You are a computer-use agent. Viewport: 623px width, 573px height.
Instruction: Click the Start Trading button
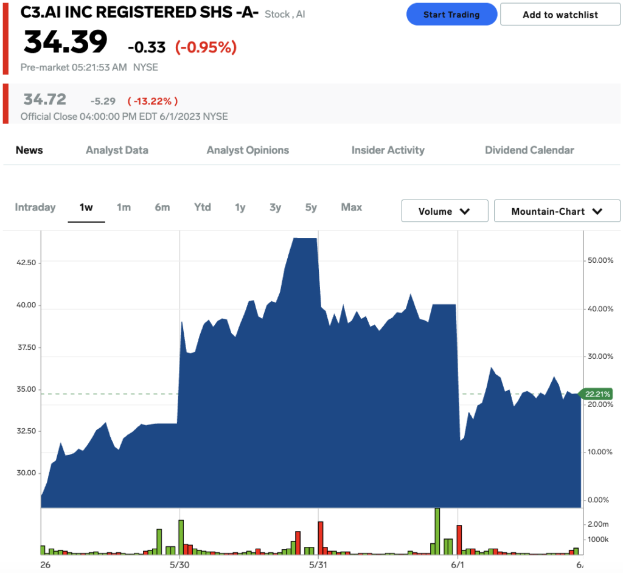tap(451, 15)
